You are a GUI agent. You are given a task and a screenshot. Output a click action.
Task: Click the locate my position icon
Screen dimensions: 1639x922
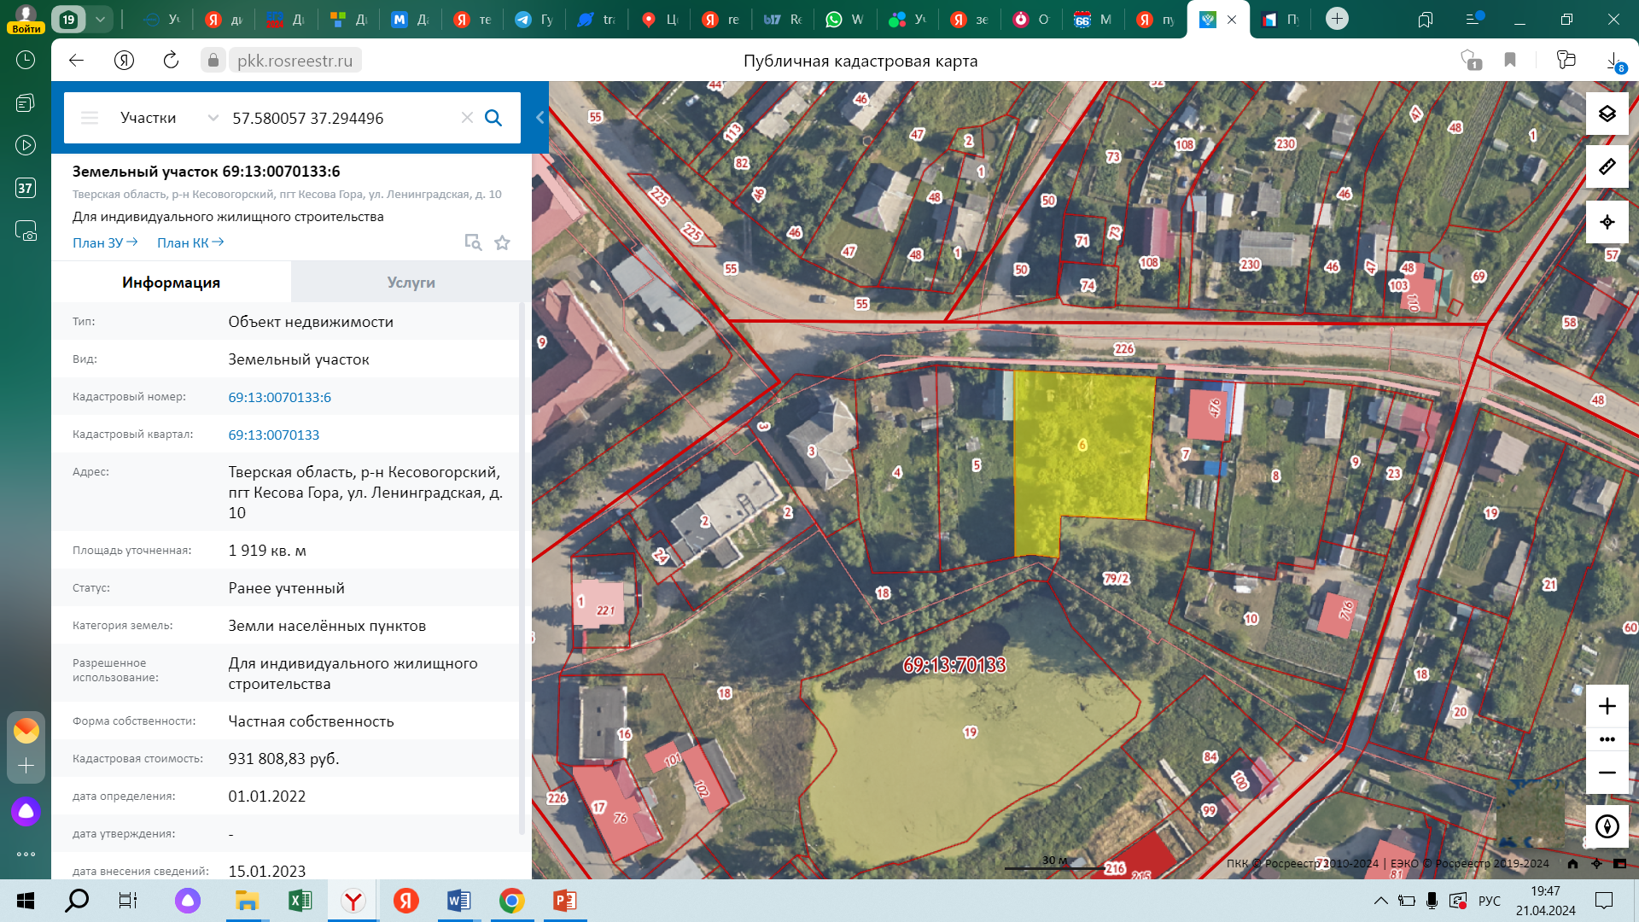tap(1607, 222)
